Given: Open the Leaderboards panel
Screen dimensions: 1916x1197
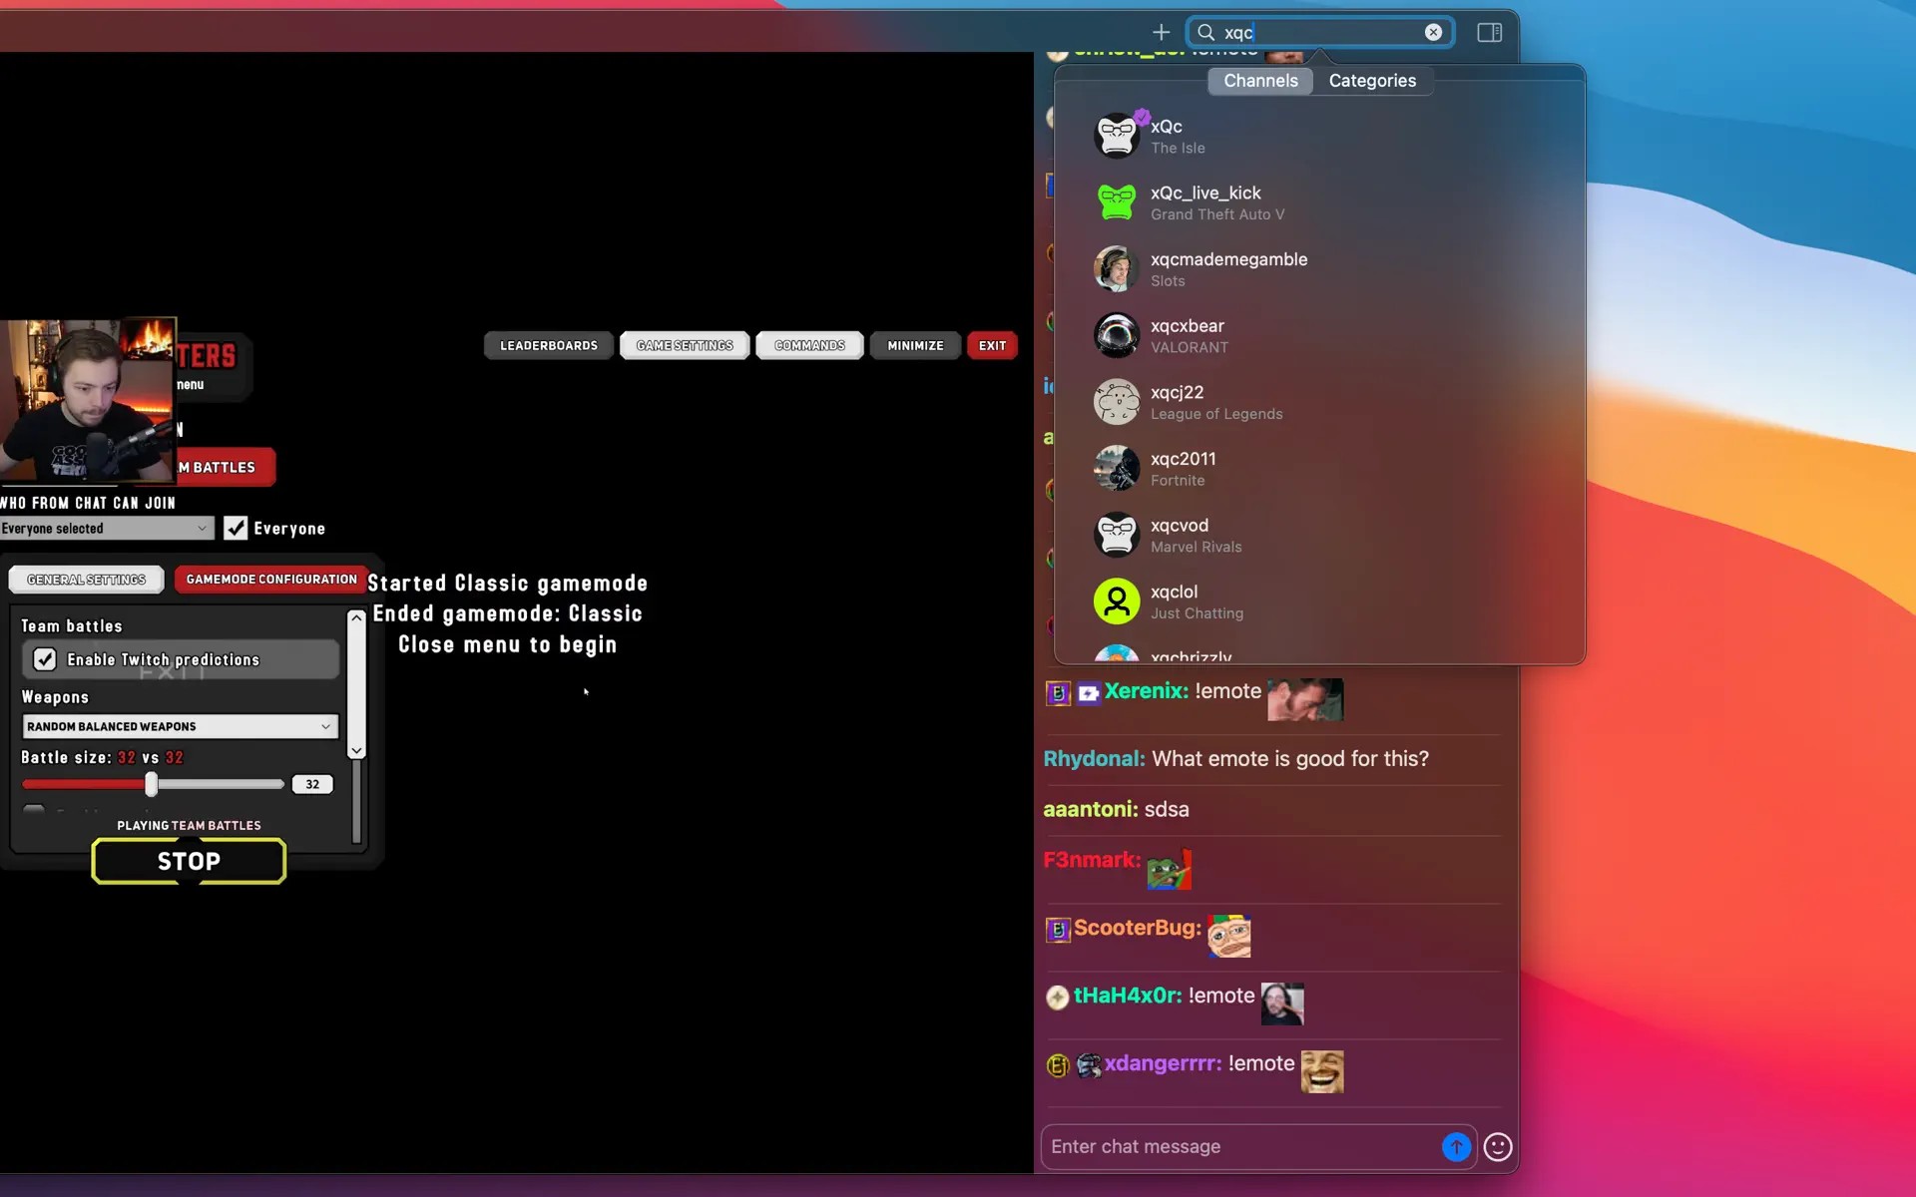Looking at the screenshot, I should (548, 345).
